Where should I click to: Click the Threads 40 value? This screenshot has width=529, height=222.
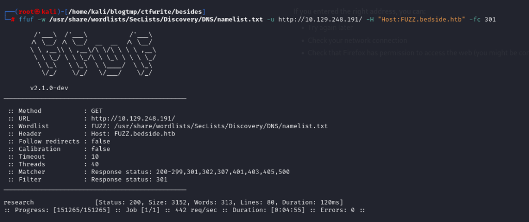tap(95, 164)
